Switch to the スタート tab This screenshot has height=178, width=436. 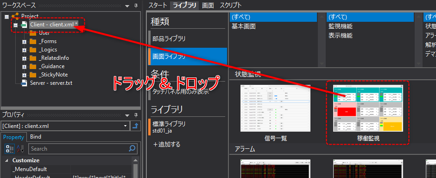pyautogui.click(x=158, y=5)
